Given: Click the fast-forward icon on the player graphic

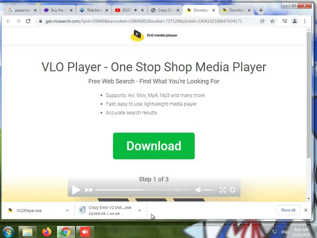Looking at the screenshot, I should [89, 190].
